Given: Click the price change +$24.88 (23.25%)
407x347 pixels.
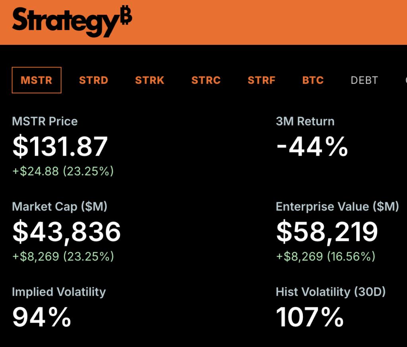Looking at the screenshot, I should click(63, 171).
